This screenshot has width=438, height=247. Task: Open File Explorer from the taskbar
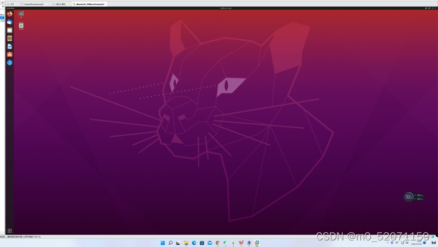[x=186, y=243]
